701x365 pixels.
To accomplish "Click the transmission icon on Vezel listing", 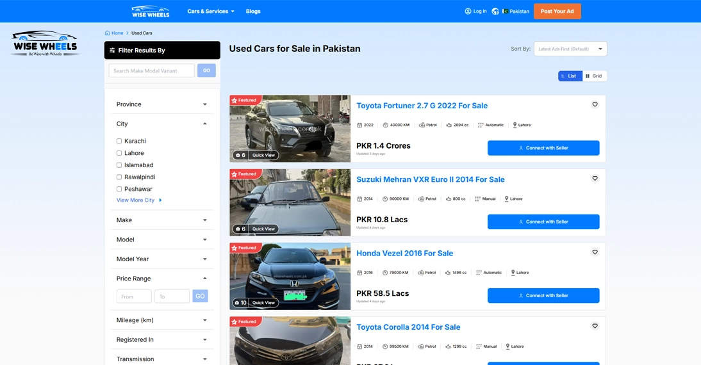I will [x=479, y=273].
